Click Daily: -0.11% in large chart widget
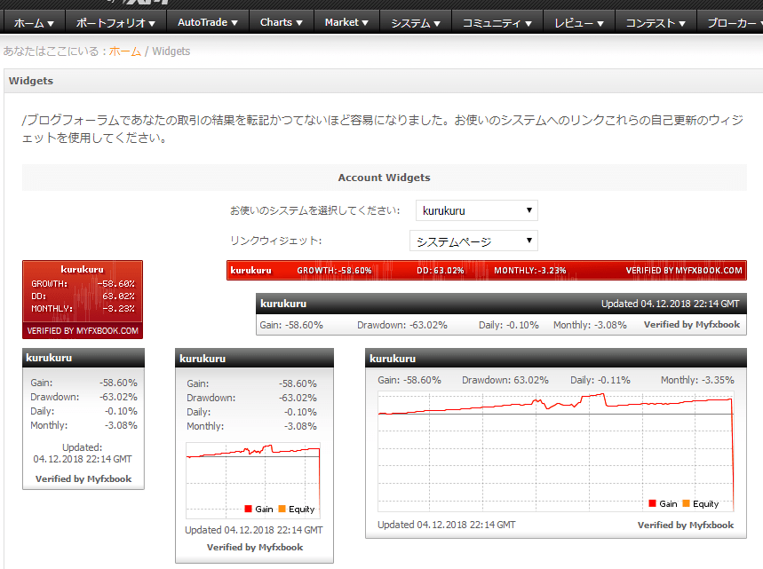Viewport: 763px width, 569px height. click(600, 380)
